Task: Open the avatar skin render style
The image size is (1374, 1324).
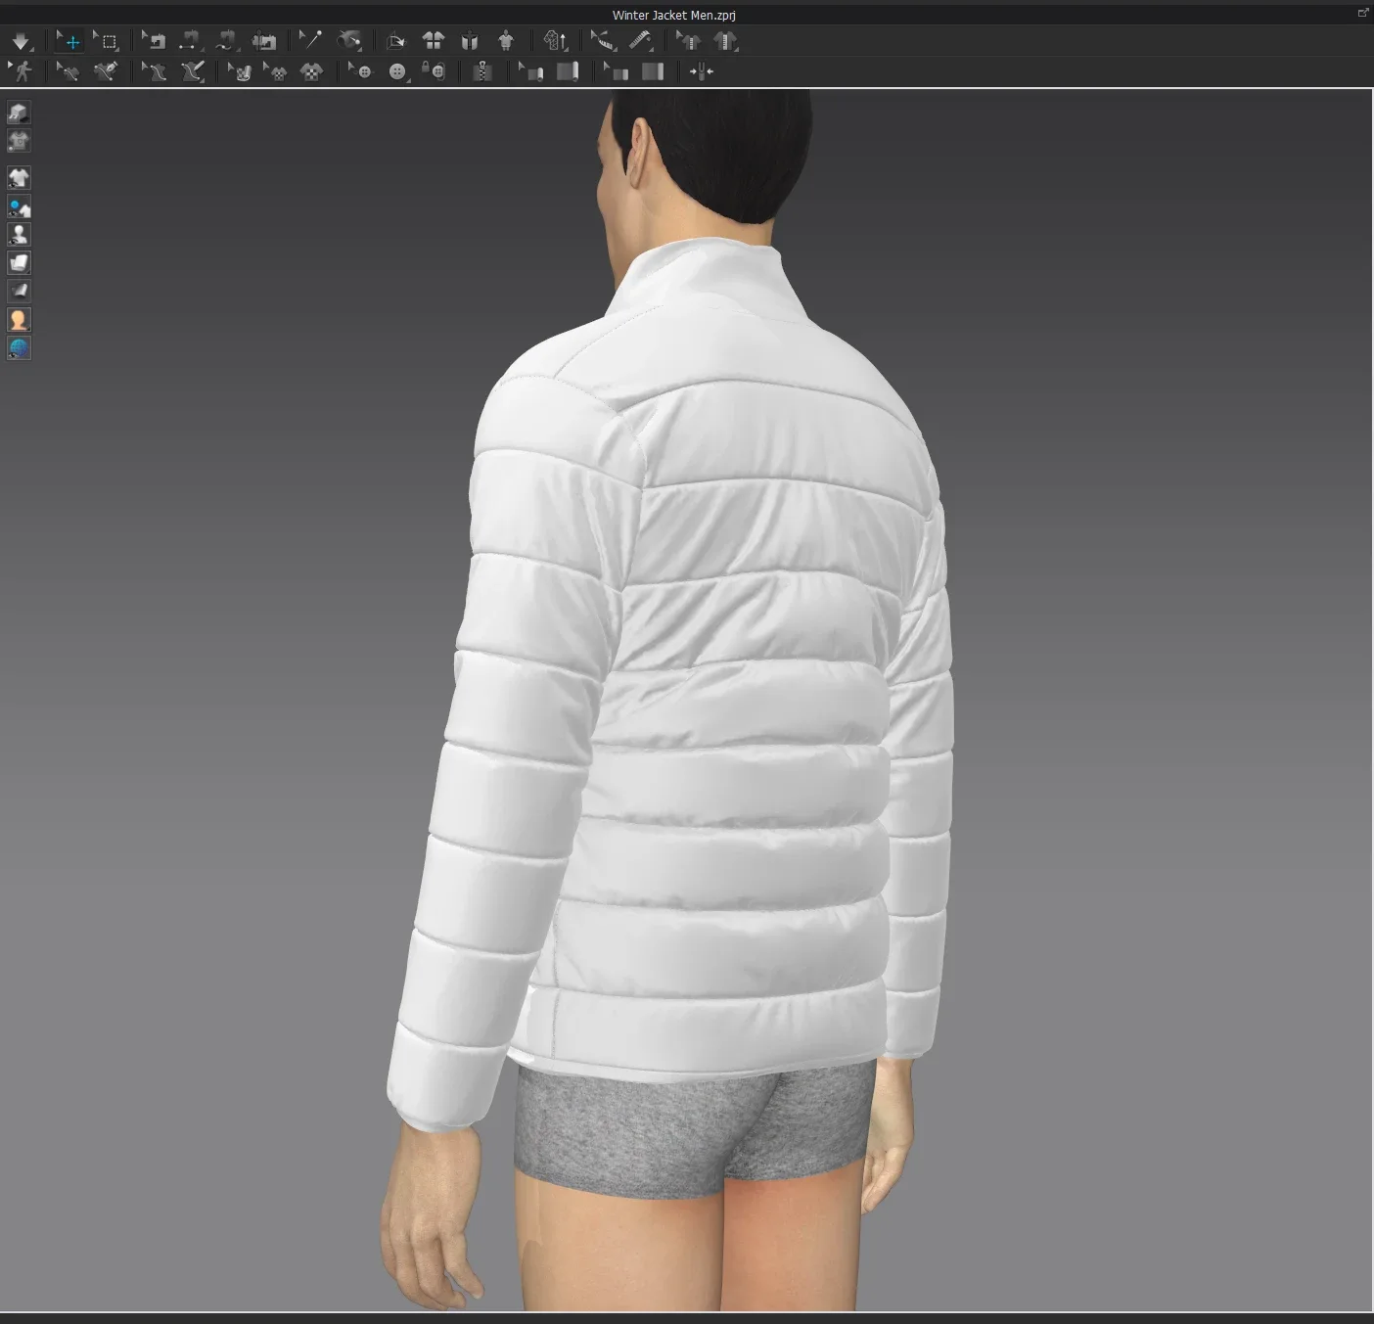Action: tap(19, 319)
